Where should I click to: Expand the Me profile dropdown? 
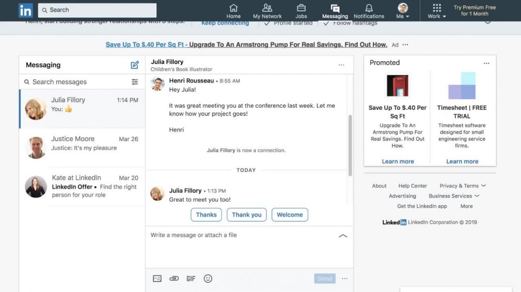coord(403,11)
